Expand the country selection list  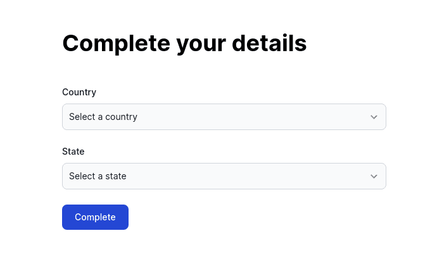point(224,117)
